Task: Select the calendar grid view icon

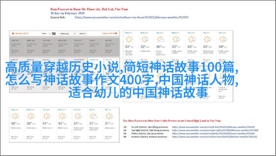Action: (54, 34)
